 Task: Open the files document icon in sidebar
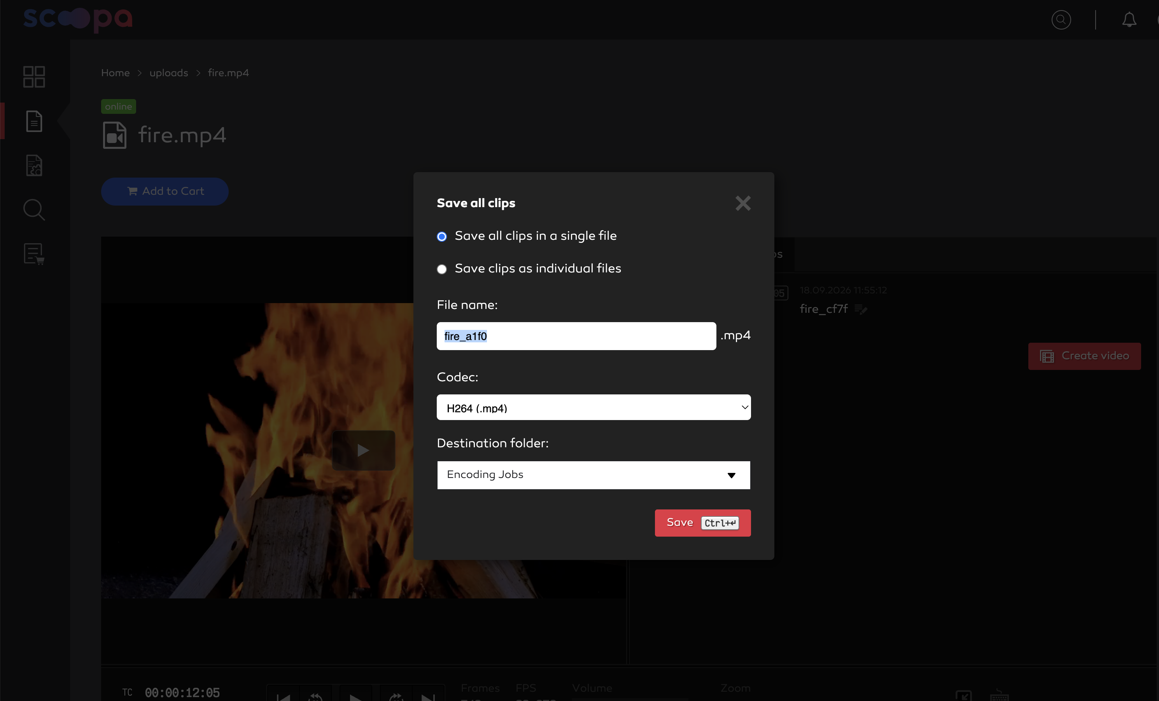tap(34, 121)
